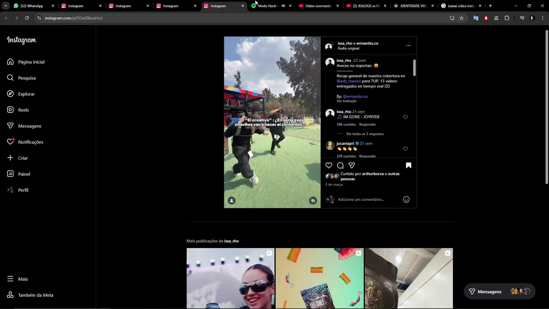The width and height of the screenshot is (549, 309).
Task: Share the post with paper plane icon
Action: click(352, 165)
